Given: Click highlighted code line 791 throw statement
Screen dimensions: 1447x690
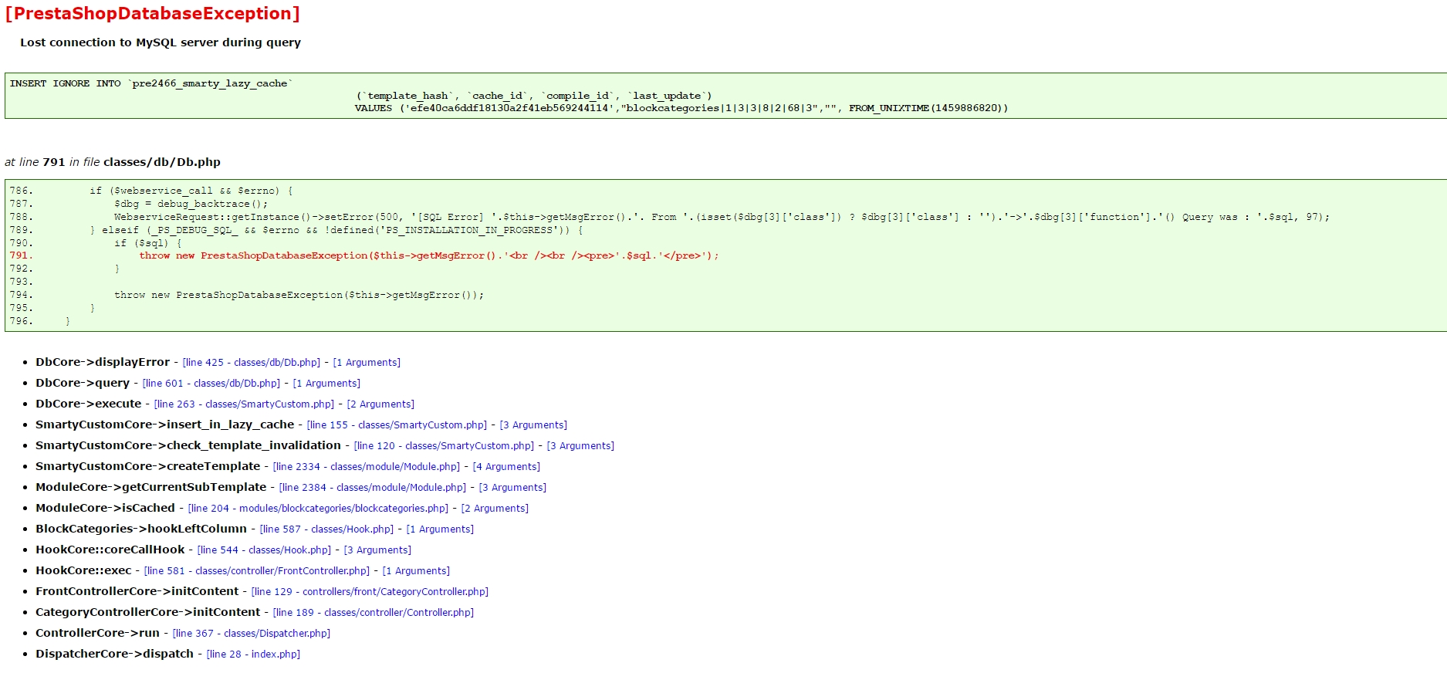Looking at the screenshot, I should (429, 255).
